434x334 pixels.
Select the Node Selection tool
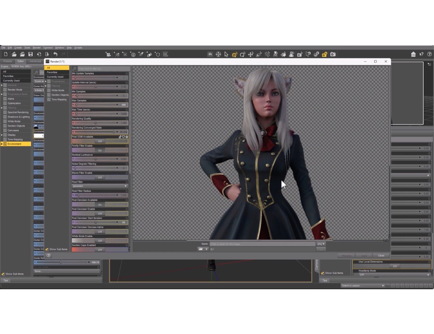pos(226,54)
